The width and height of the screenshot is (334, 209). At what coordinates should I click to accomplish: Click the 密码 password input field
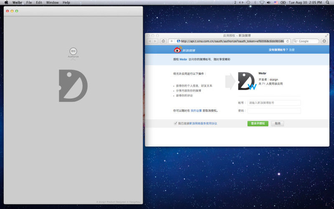[274, 111]
